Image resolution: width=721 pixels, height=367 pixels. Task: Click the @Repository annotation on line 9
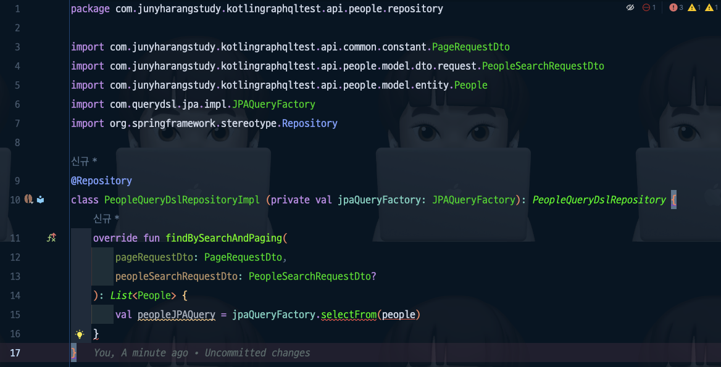pyautogui.click(x=101, y=181)
